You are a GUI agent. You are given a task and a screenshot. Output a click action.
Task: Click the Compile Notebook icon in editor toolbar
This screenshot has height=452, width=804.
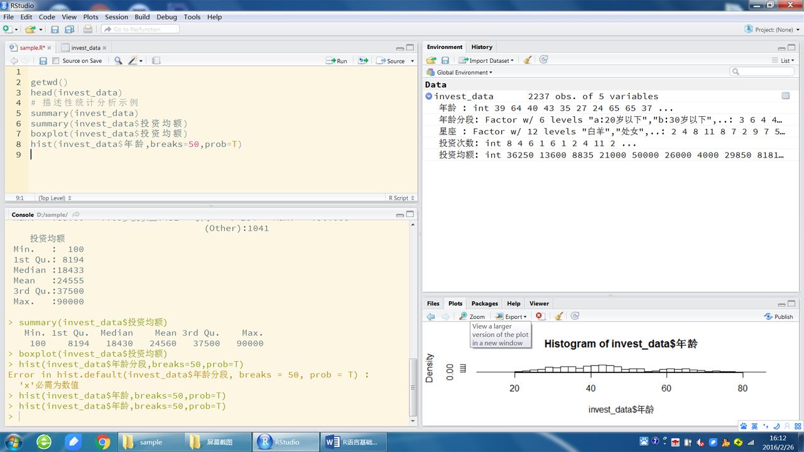pyautogui.click(x=156, y=61)
